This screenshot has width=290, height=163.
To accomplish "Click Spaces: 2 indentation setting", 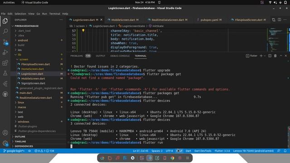I will [x=157, y=151].
